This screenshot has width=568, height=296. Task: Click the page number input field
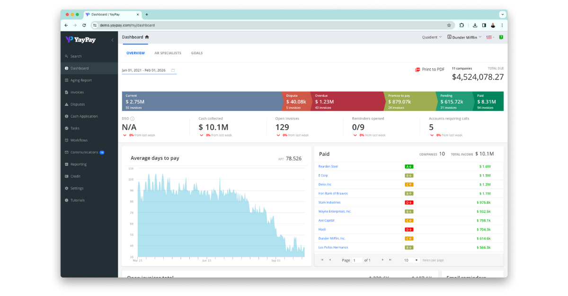pos(357,260)
